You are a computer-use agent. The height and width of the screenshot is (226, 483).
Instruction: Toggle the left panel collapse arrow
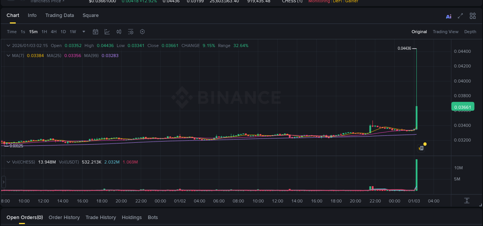pyautogui.click(x=3, y=182)
